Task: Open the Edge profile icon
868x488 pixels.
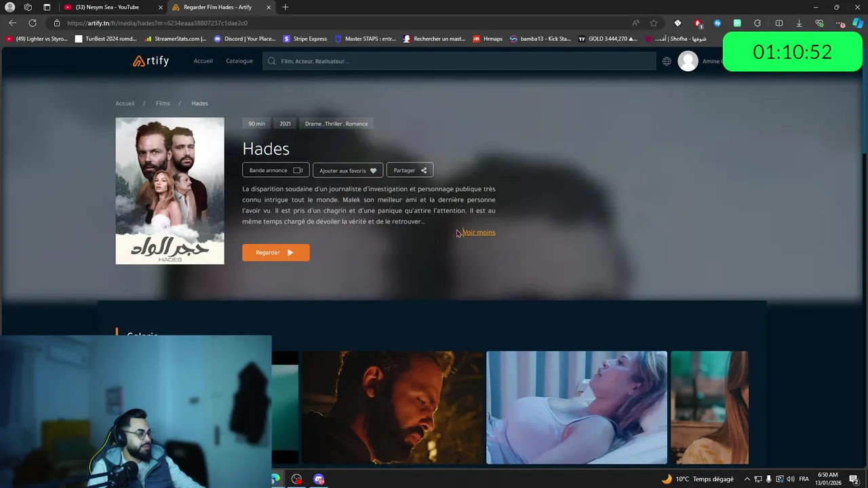Action: point(9,7)
